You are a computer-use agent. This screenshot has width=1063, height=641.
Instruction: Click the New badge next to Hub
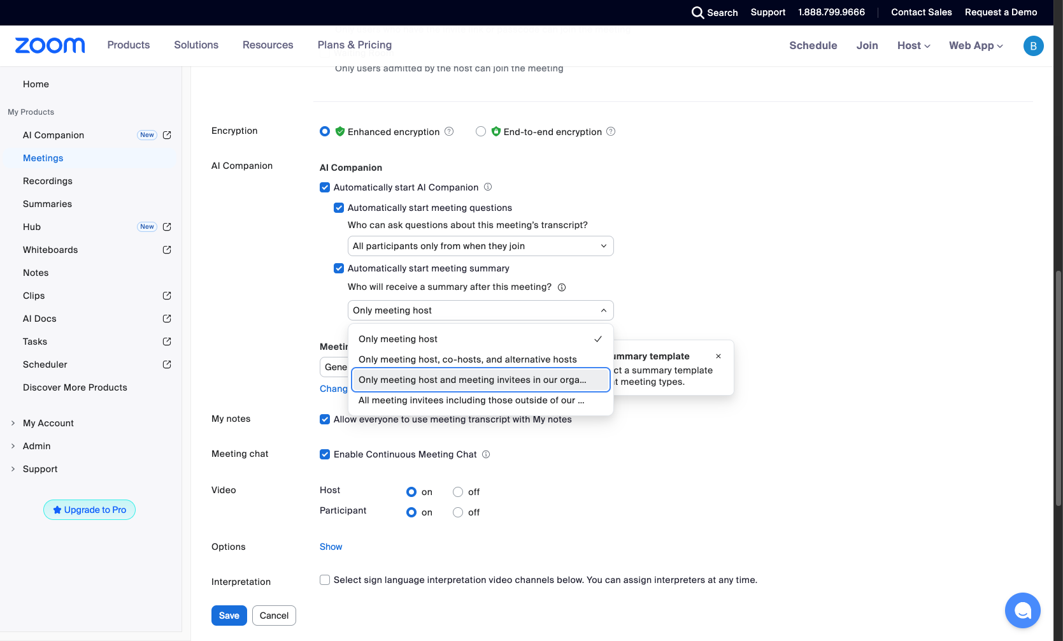pos(147,227)
